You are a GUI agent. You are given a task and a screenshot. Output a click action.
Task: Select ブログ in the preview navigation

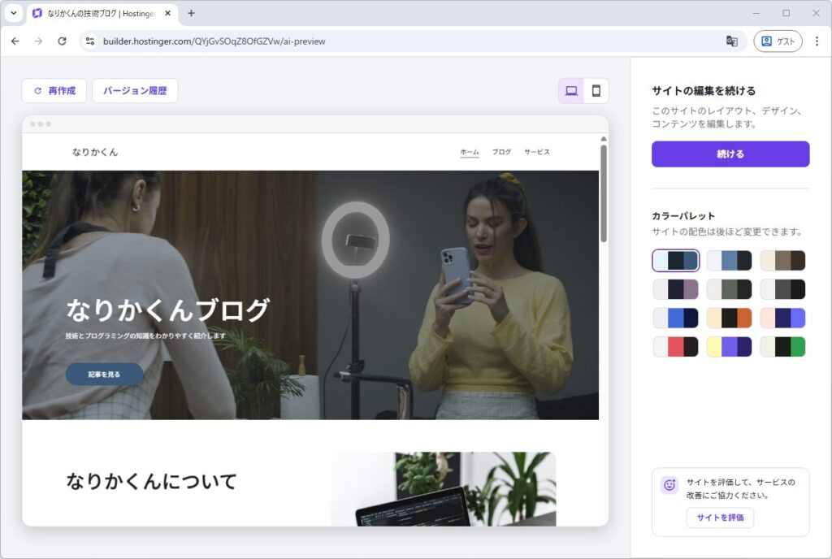501,152
